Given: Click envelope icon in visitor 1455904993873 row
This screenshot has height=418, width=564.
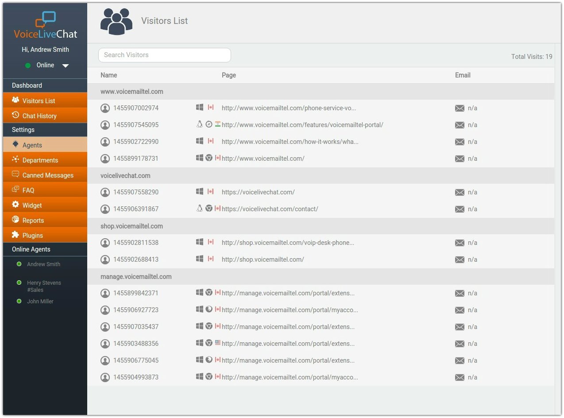Looking at the screenshot, I should tap(460, 377).
